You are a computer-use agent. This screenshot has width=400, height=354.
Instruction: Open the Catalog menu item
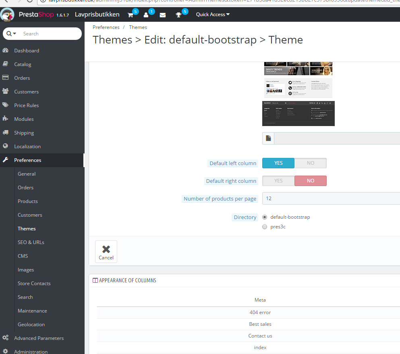pos(23,64)
